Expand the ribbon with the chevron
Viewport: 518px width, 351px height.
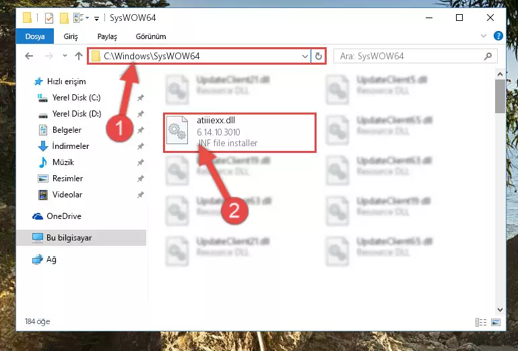(484, 36)
